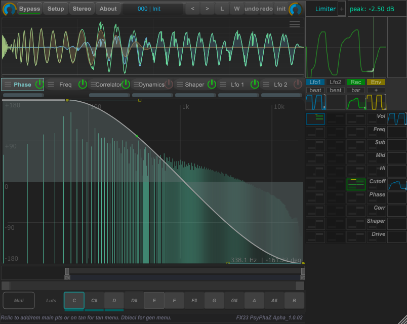407x324 pixels.
Task: Click the Shaper module drag handle icon
Action: coord(179,85)
